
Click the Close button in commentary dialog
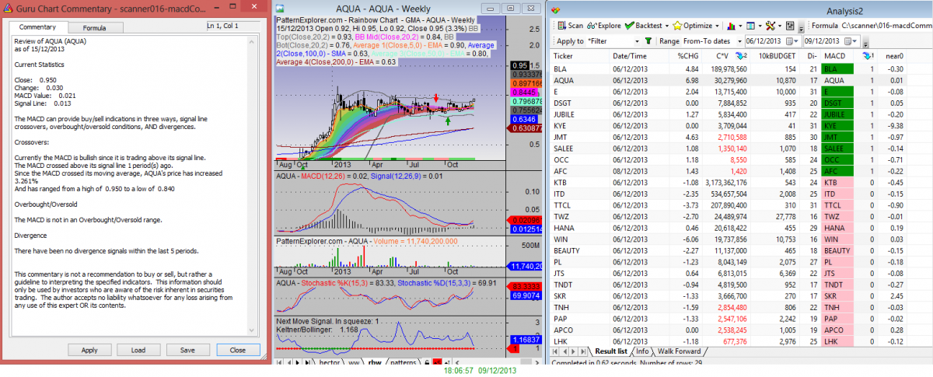tap(238, 350)
